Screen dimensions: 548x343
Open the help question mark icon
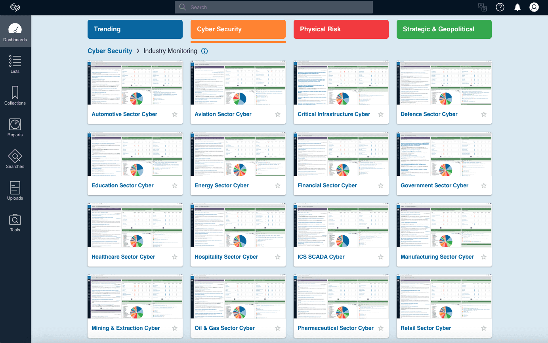point(500,7)
